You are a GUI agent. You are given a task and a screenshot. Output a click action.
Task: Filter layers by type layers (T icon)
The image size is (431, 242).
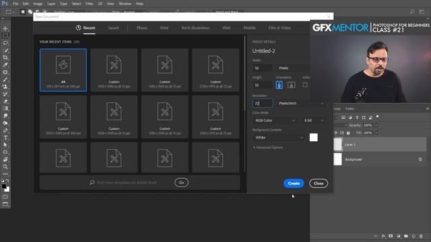click(357, 118)
